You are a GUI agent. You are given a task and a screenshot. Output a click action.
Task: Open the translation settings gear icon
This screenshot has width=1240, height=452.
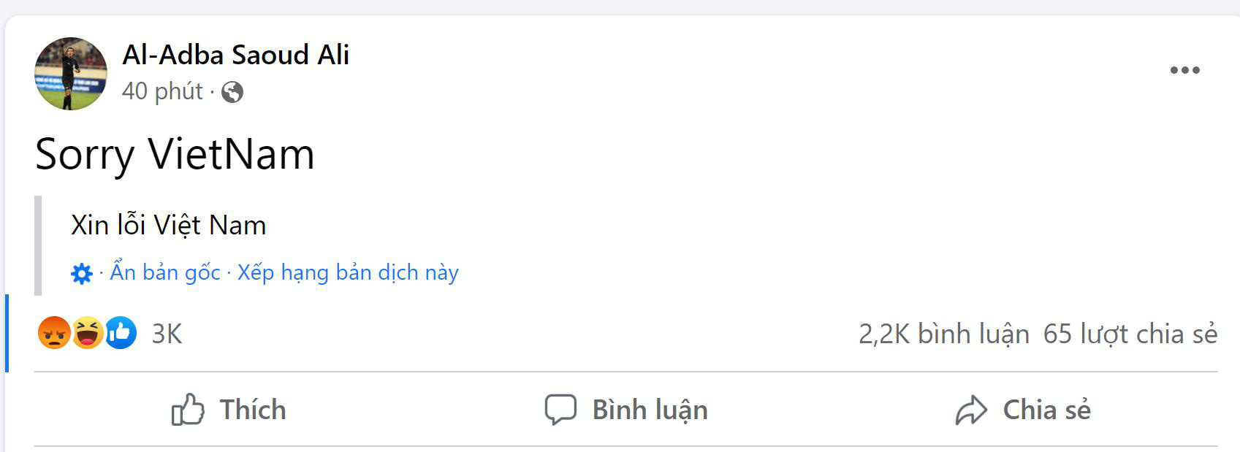(80, 272)
